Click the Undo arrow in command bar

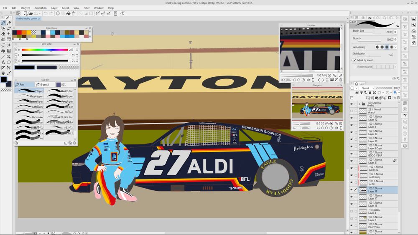46,13
